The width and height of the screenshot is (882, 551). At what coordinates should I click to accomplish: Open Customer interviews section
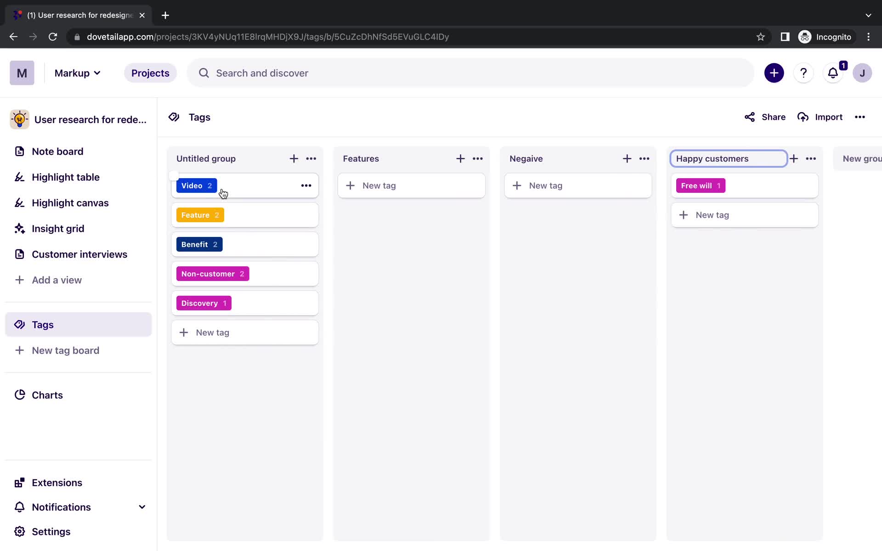coord(79,254)
